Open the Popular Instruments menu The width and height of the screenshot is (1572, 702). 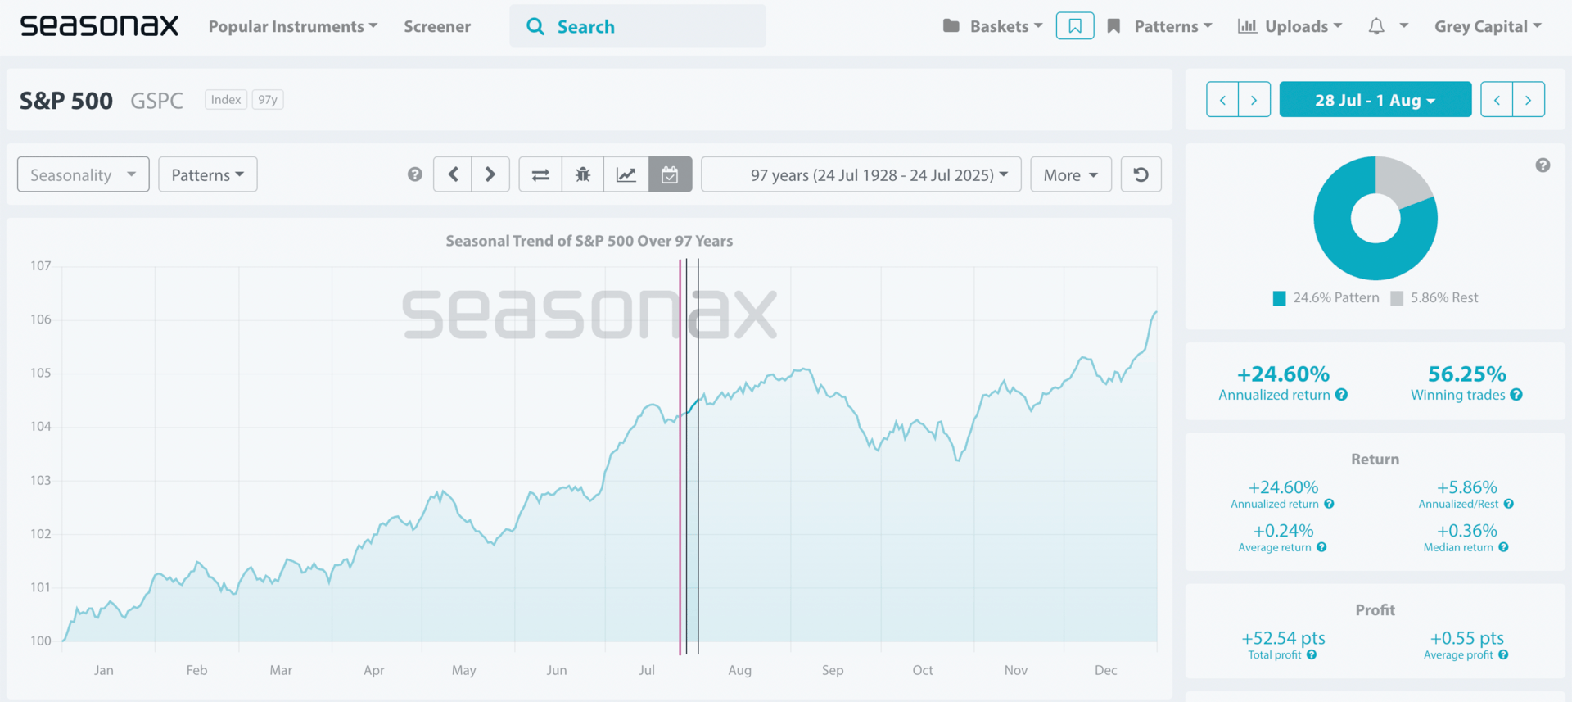(293, 26)
